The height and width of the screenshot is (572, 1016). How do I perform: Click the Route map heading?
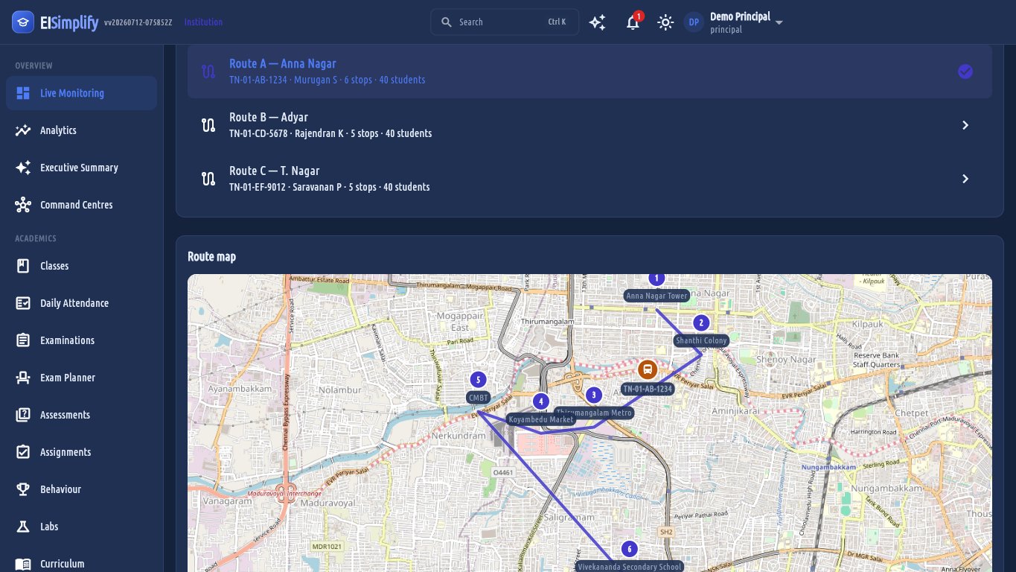212,256
